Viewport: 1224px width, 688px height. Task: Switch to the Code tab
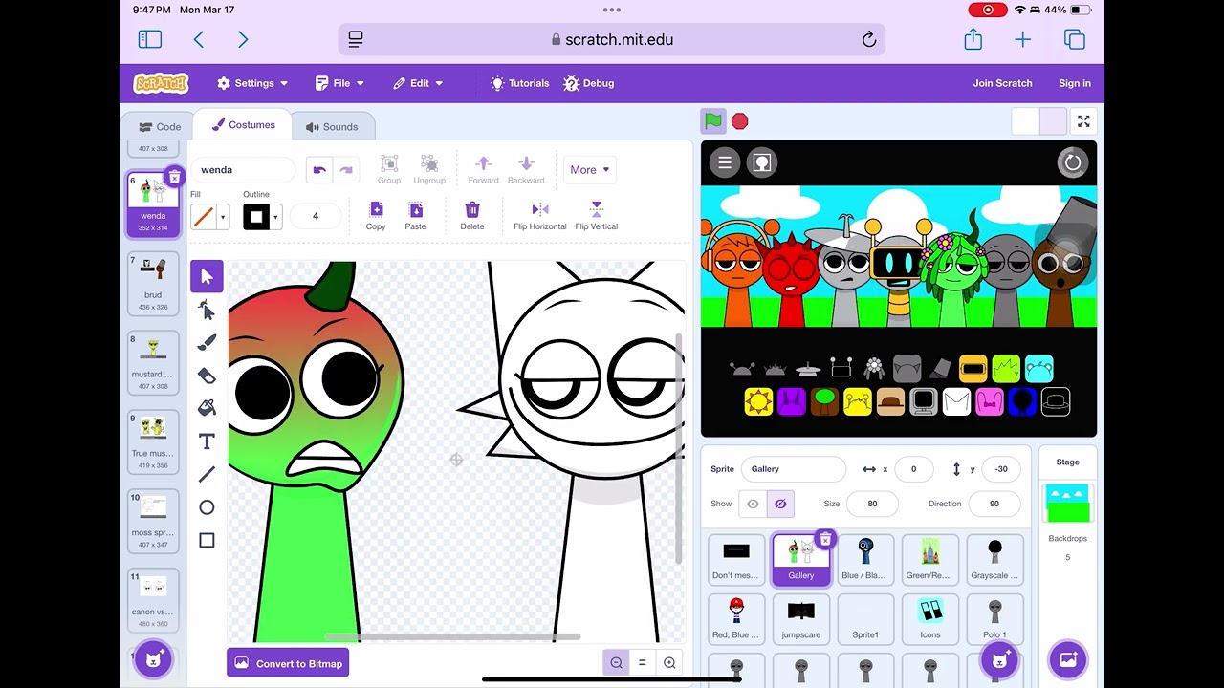pyautogui.click(x=160, y=126)
